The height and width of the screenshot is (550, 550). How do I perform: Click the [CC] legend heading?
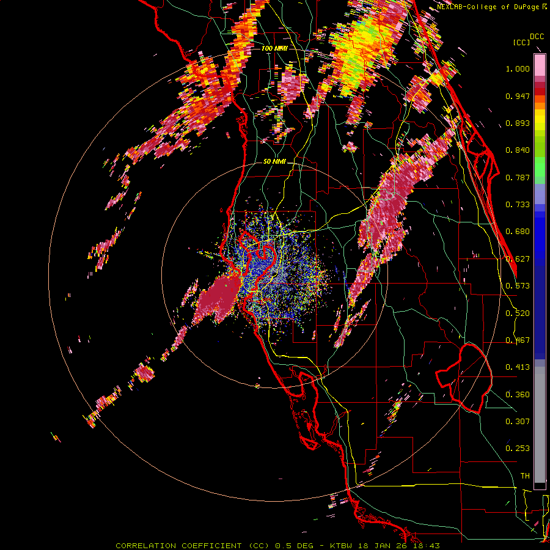click(x=521, y=42)
